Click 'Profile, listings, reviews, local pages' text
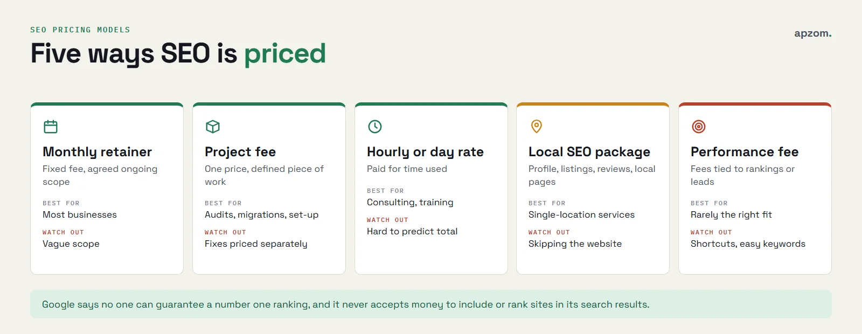Viewport: 862px width, 334px height. tap(592, 175)
